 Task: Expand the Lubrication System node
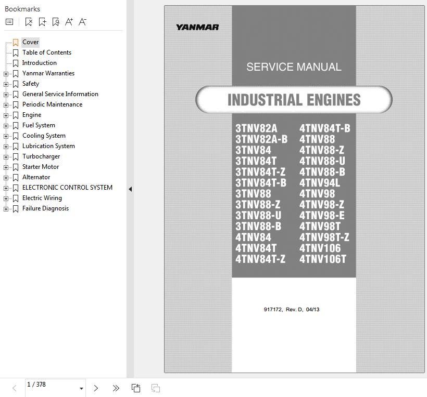click(6, 147)
